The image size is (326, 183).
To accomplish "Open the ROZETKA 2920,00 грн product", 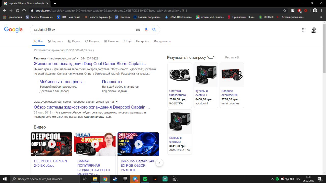I will click(180, 85).
